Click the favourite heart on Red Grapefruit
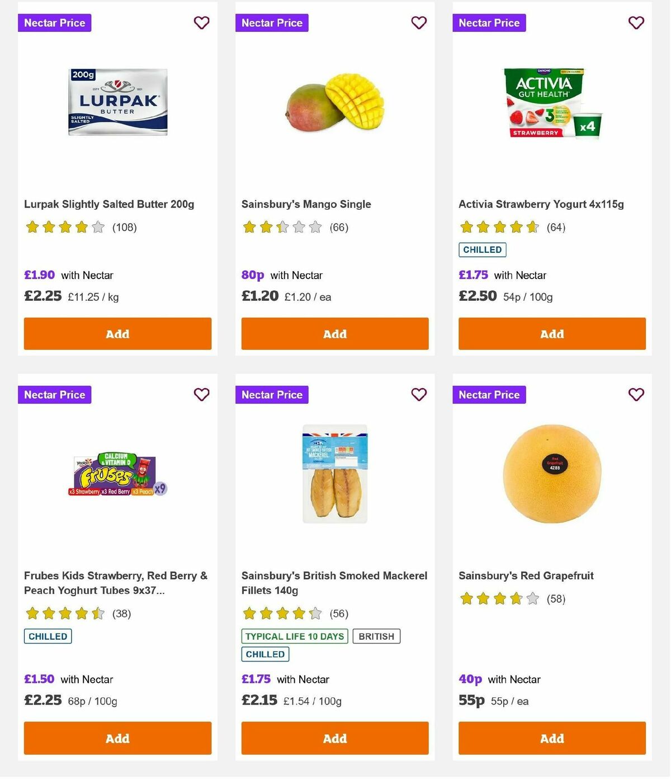The height and width of the screenshot is (779, 671). coord(636,394)
